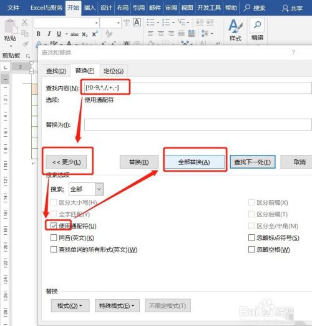
Task: Click the Phonetic Guide (wén) icon
Action: [x=127, y=22]
